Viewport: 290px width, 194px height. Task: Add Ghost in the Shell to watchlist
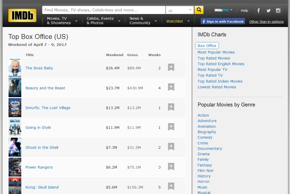[171, 147]
